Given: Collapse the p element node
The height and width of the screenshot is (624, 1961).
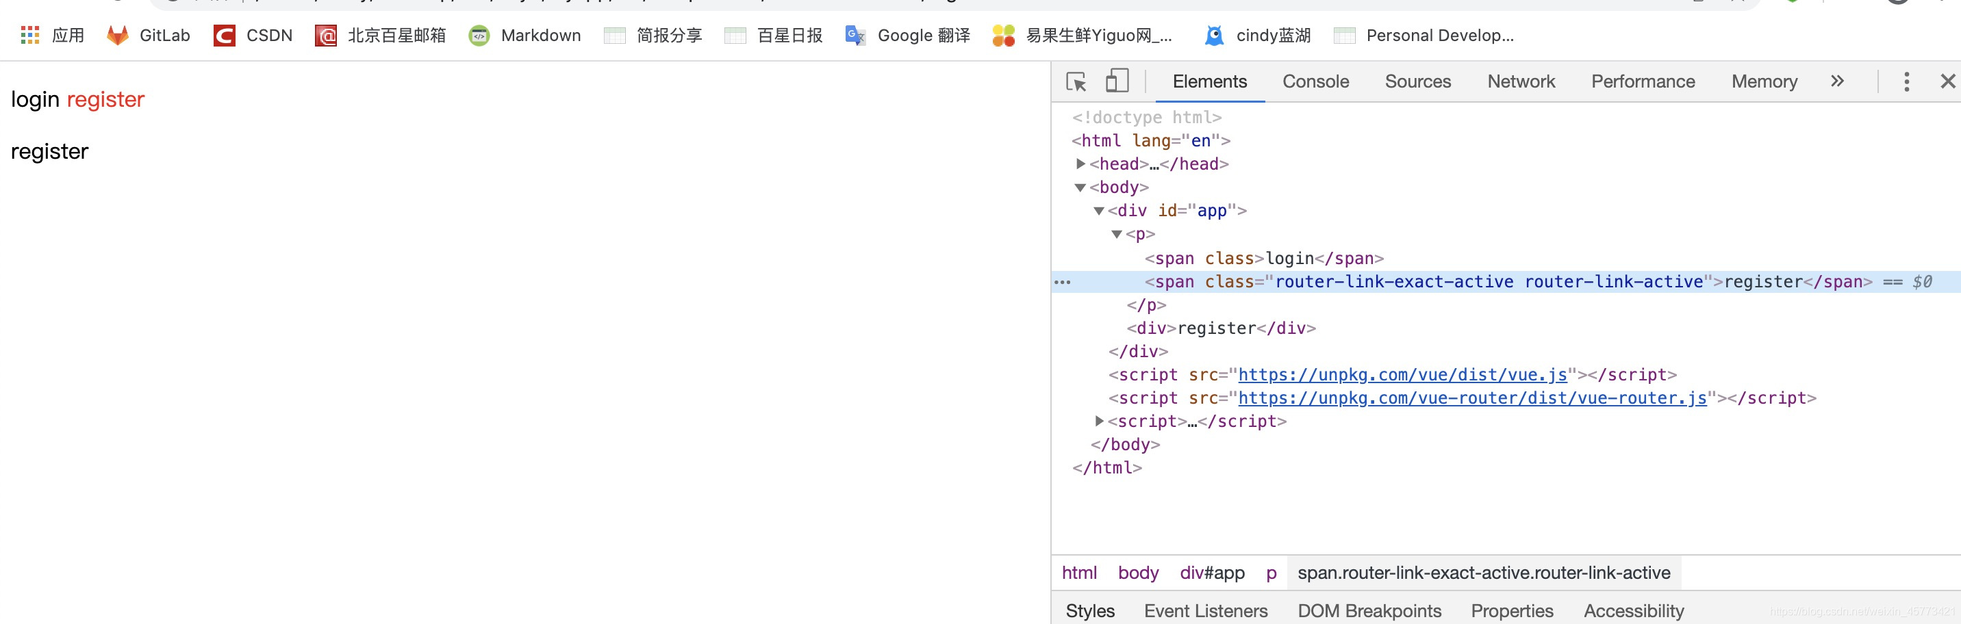Looking at the screenshot, I should coord(1117,235).
